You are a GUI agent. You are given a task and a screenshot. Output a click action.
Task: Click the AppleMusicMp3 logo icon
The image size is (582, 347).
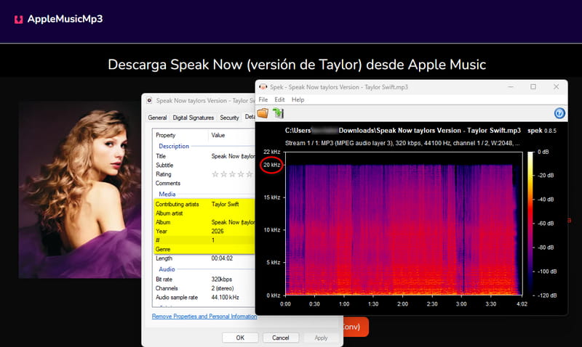(19, 20)
